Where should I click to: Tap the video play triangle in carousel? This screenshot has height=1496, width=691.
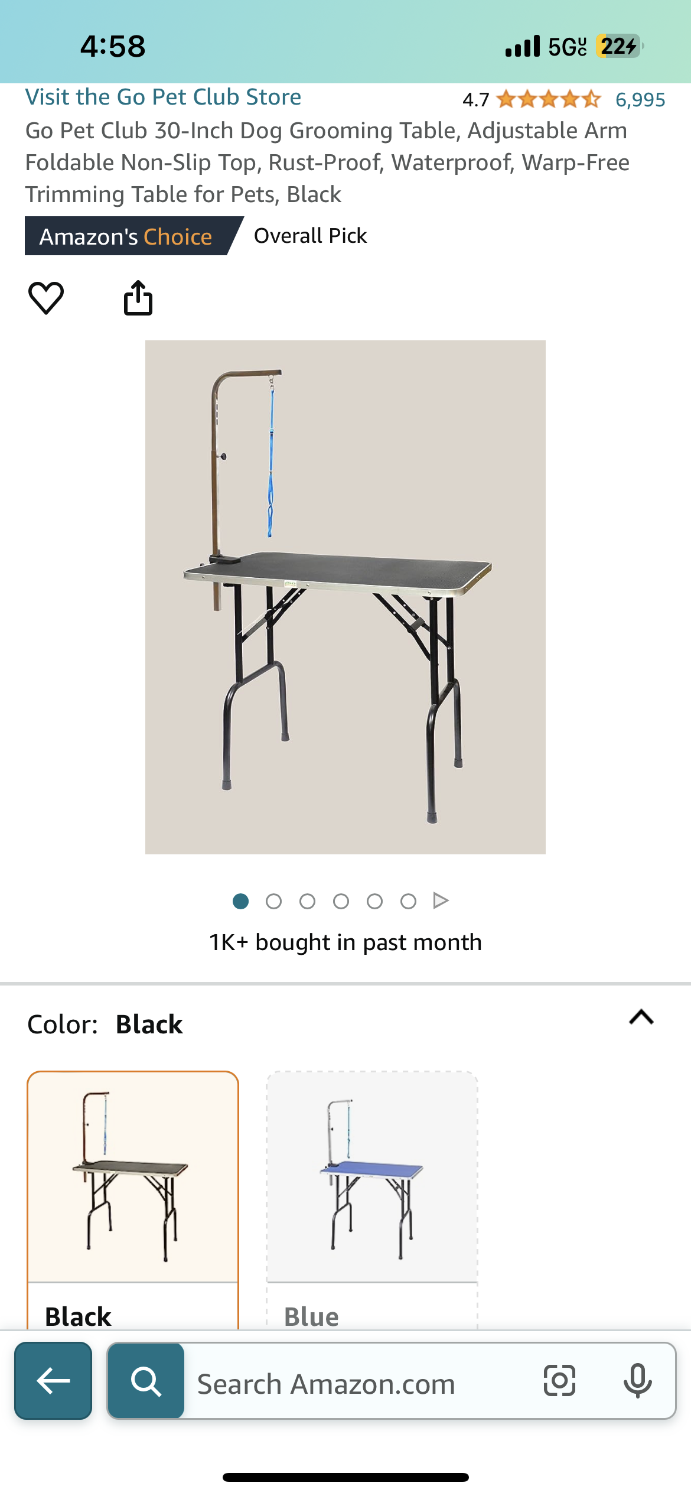(x=441, y=900)
